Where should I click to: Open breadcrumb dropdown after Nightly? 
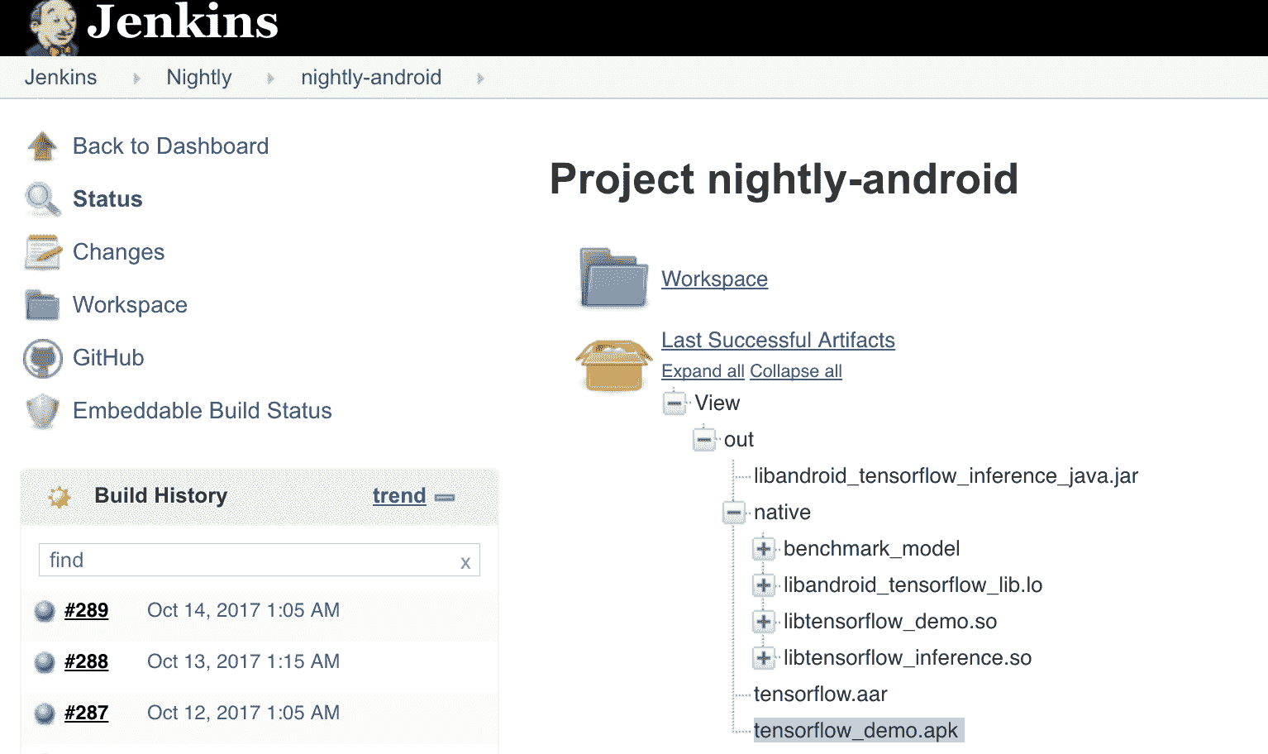(270, 79)
